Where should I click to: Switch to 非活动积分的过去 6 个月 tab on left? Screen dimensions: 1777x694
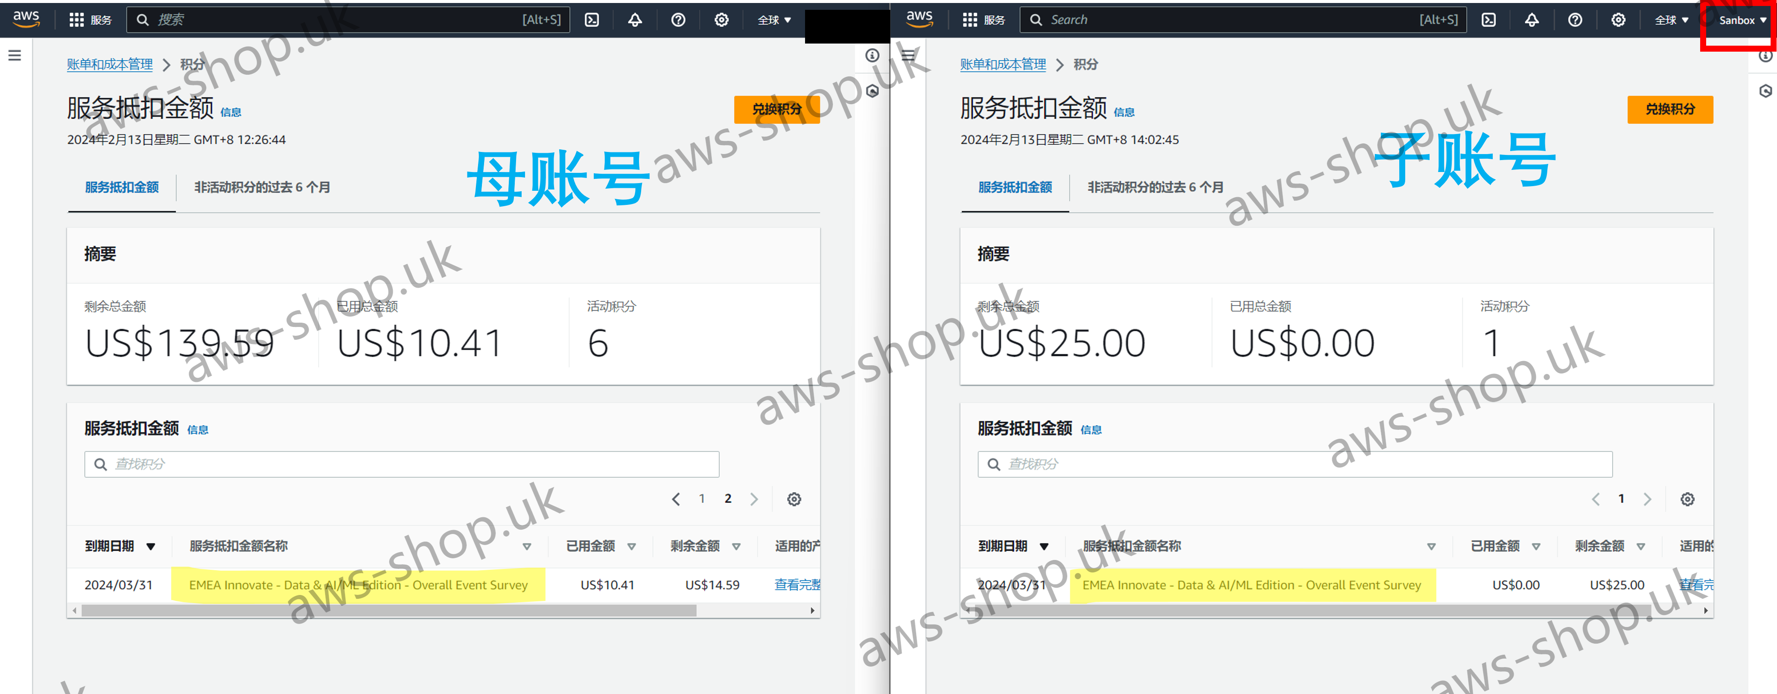click(261, 187)
